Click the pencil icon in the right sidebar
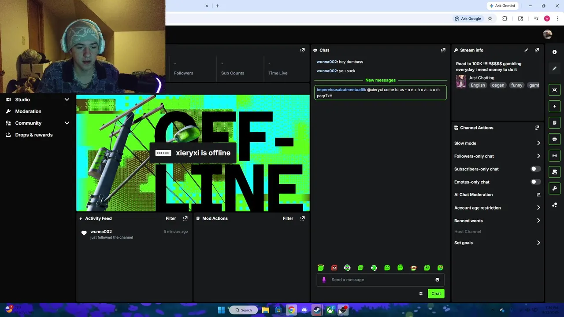 pyautogui.click(x=554, y=68)
